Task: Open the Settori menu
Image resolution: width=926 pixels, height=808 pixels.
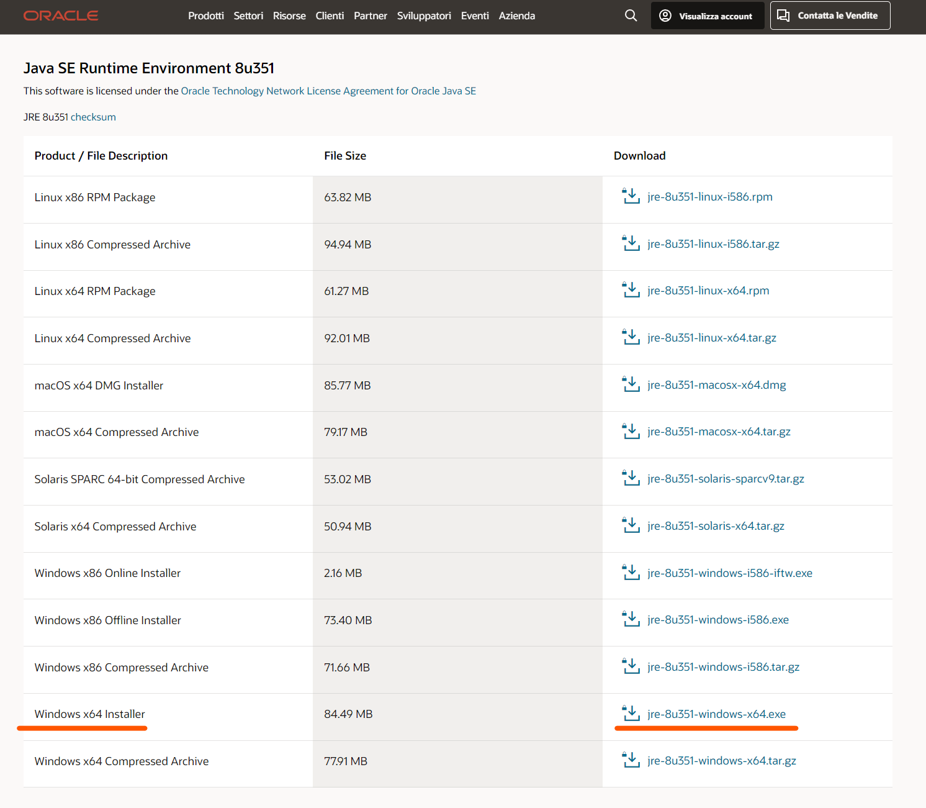Action: point(248,16)
